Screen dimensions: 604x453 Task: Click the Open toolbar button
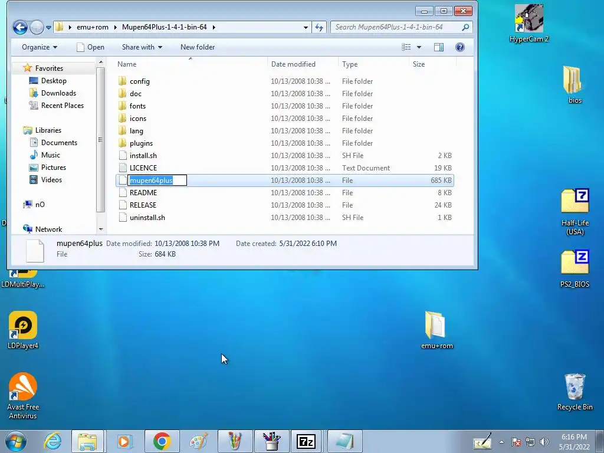tap(90, 47)
